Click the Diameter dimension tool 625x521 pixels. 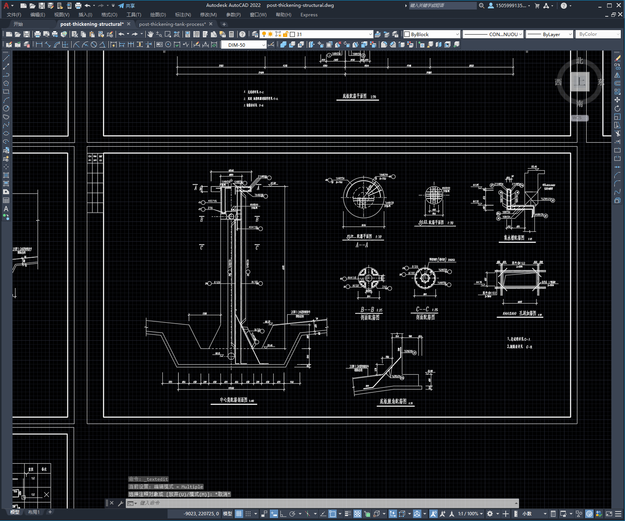pos(94,45)
